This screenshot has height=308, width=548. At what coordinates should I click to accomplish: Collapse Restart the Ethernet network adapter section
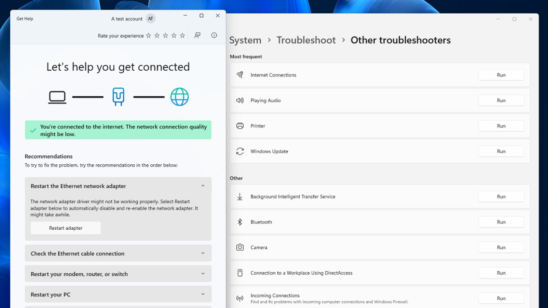118,186
